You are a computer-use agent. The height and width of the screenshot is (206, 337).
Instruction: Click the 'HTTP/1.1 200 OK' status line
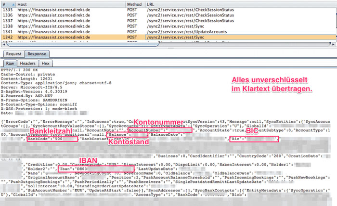(x=19, y=70)
